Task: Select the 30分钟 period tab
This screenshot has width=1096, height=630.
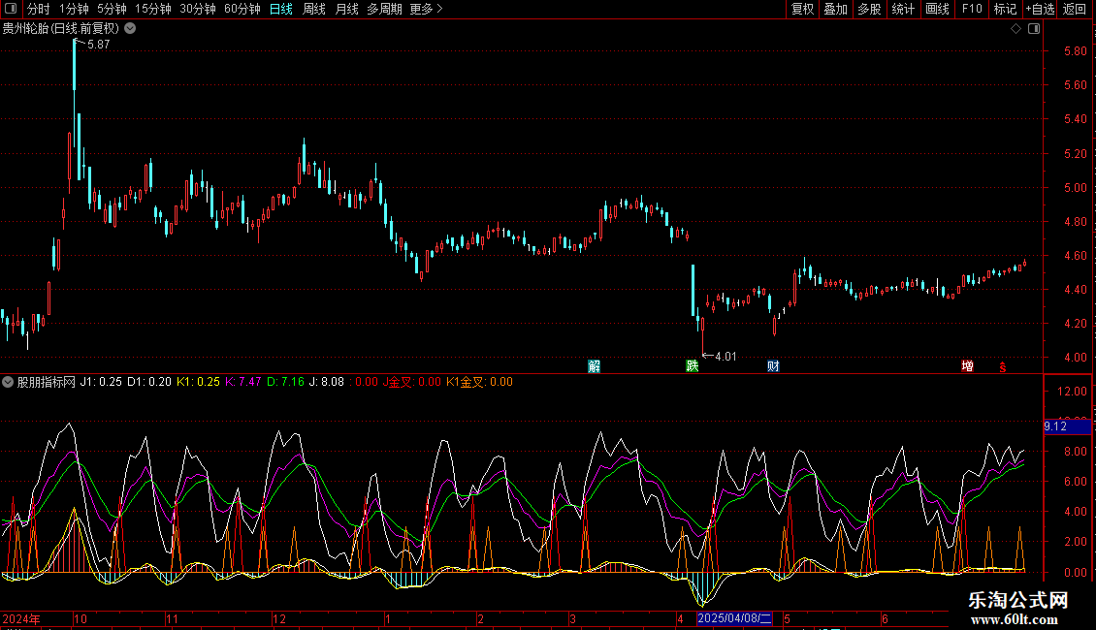Action: point(198,9)
